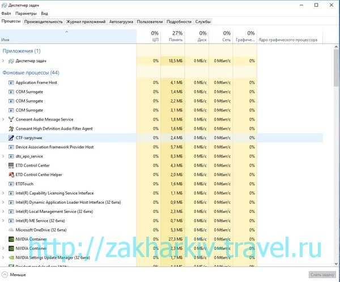
Task: Click the Conexant High Definition Audio Filter Agent icon
Action: pyautogui.click(x=11, y=129)
